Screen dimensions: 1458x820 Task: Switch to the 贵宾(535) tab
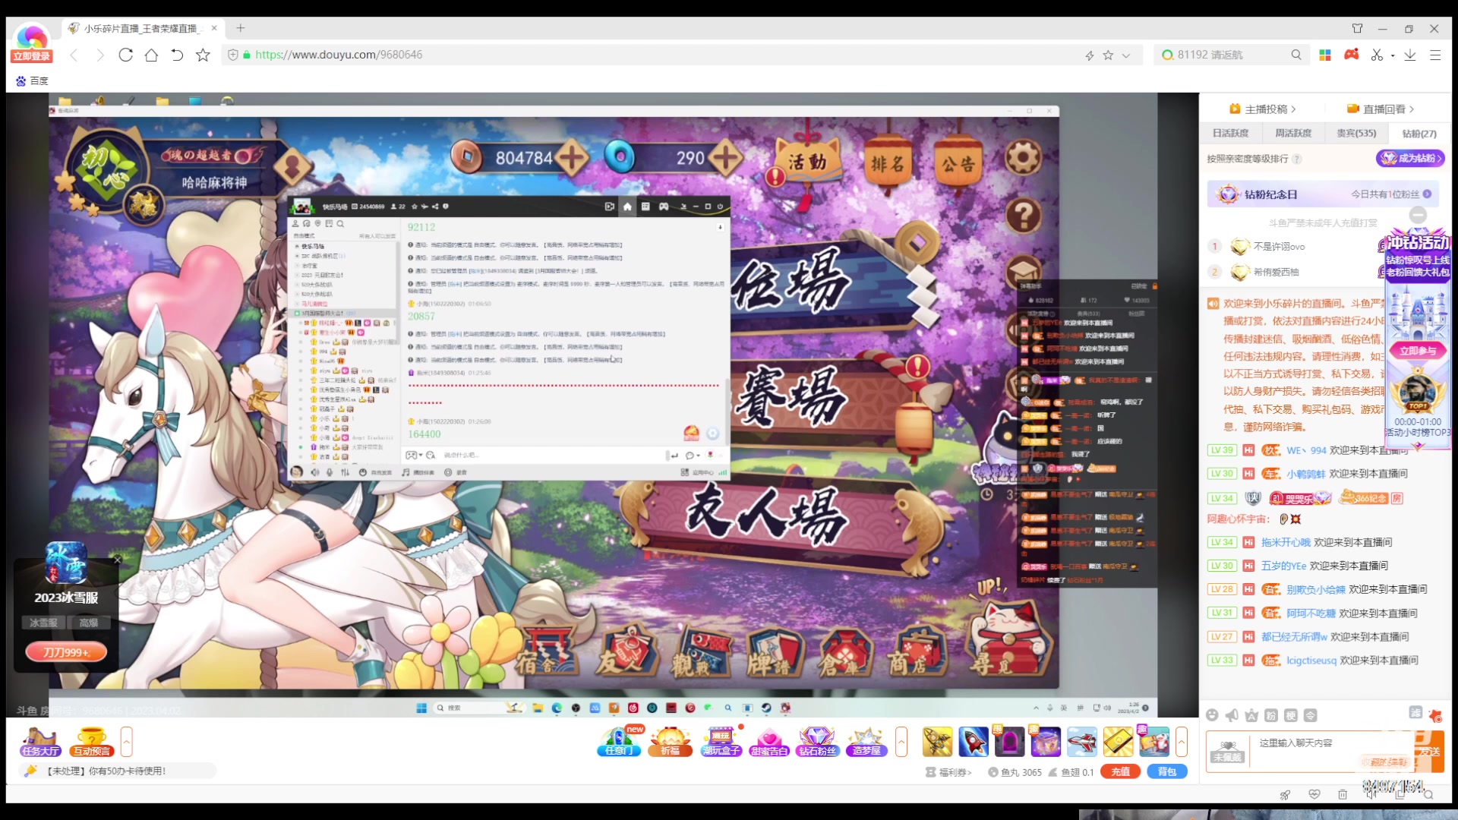click(x=1355, y=133)
